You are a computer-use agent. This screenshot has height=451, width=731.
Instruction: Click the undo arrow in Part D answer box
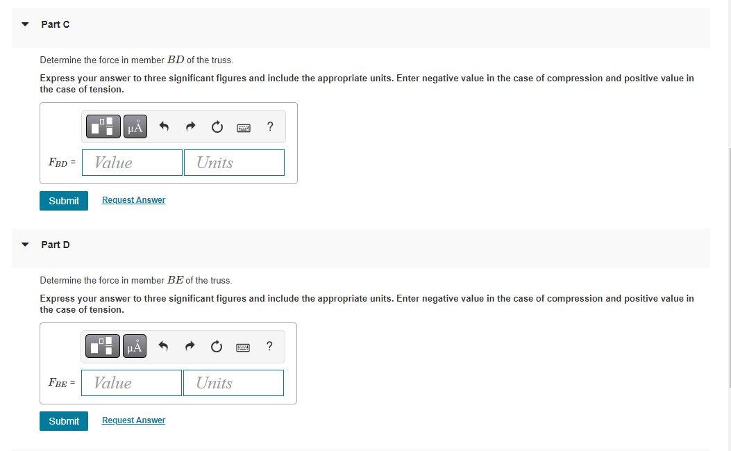tap(164, 346)
